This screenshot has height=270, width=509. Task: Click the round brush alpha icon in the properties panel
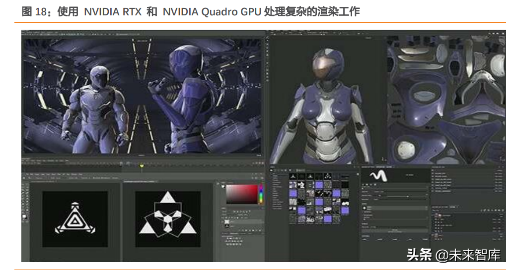365,209
